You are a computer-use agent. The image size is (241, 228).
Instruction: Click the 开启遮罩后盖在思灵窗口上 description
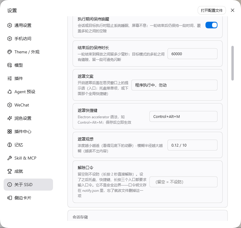pyautogui.click(x=103, y=88)
